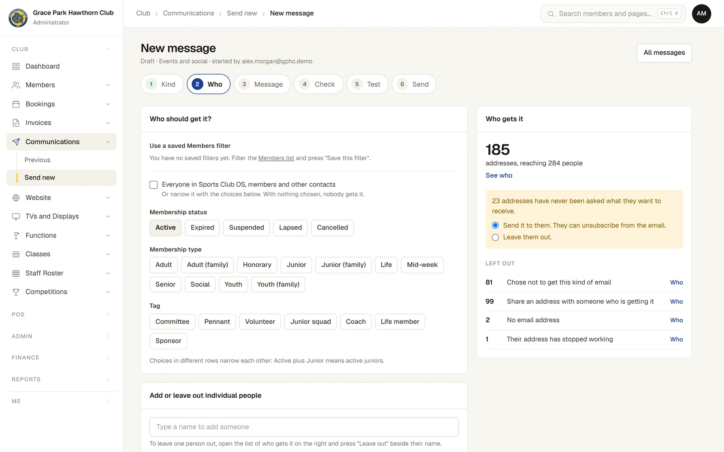This screenshot has height=452, width=724.
Task: Tick the Everyone in Sports Club OS checkbox
Action: [154, 184]
